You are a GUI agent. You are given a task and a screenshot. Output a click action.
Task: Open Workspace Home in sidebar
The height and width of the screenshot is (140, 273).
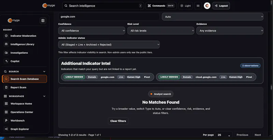point(24,104)
